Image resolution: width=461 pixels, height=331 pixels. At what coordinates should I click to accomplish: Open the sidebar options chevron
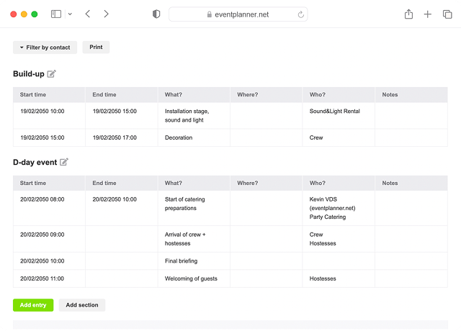click(70, 14)
